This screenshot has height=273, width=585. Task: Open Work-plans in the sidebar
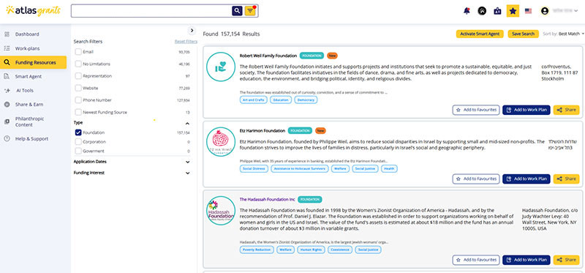pyautogui.click(x=27, y=48)
